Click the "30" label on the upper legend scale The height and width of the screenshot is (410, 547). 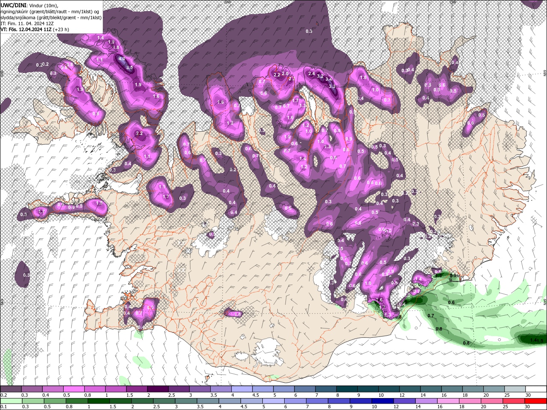coord(528,395)
